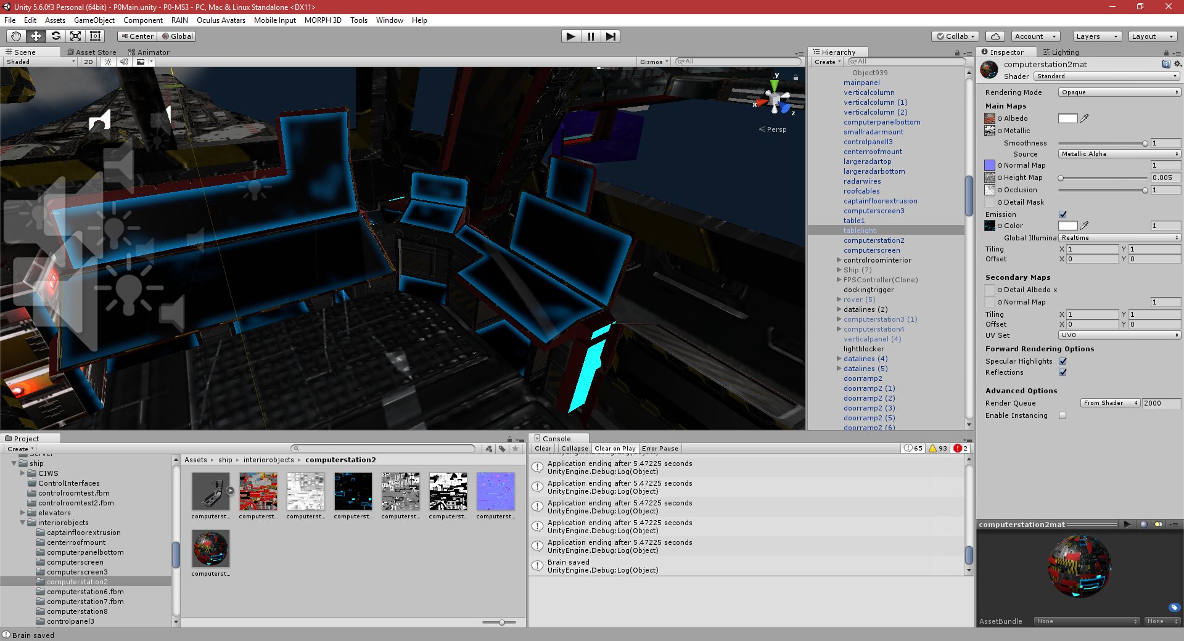Expand elevators folder in Project
The height and width of the screenshot is (641, 1184).
(x=23, y=513)
